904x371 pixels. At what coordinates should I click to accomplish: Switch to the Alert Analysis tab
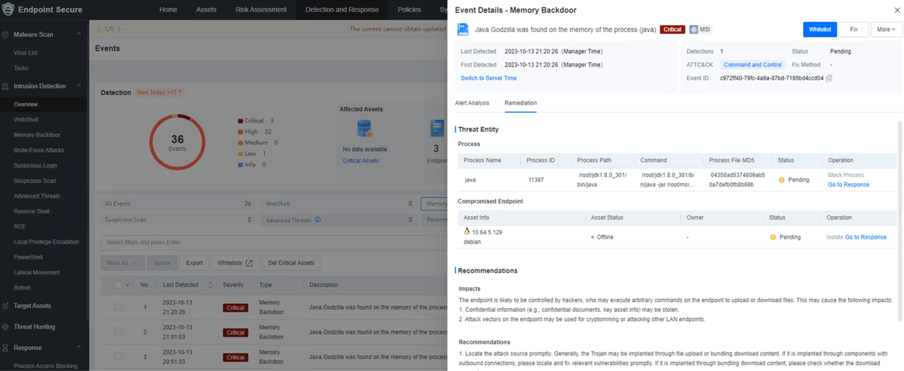(472, 103)
